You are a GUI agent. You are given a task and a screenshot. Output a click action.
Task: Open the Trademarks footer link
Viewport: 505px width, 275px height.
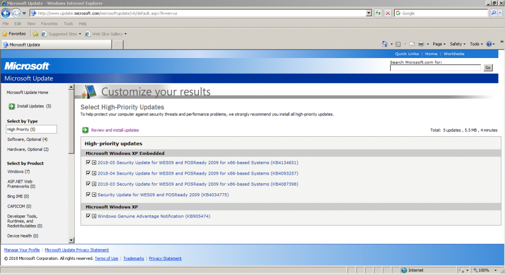coord(134,258)
